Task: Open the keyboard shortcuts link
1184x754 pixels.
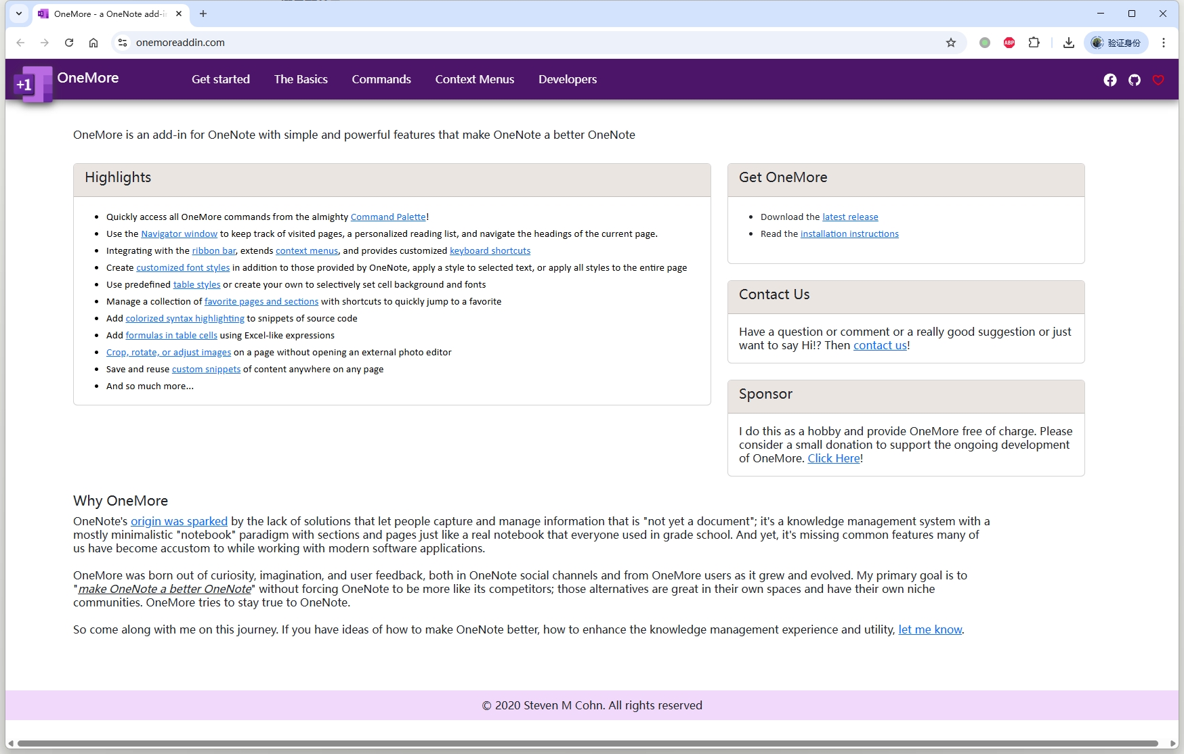Action: tap(490, 250)
